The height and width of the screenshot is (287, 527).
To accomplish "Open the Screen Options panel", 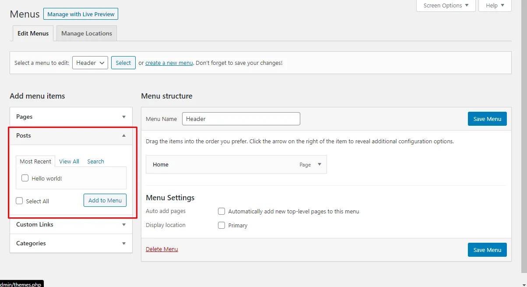I will click(x=446, y=6).
